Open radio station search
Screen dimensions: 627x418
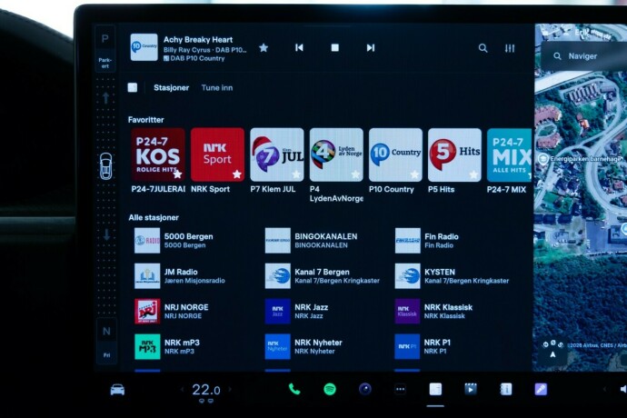click(483, 48)
